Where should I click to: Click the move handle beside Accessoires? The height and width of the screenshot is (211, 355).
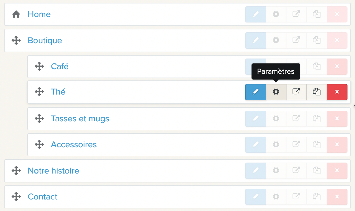point(39,145)
